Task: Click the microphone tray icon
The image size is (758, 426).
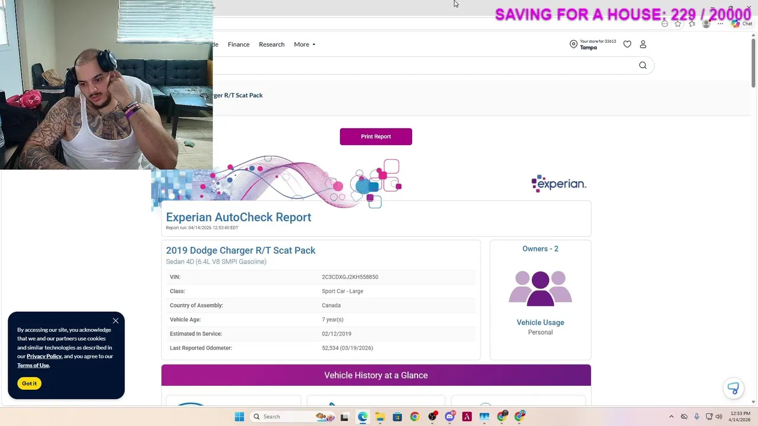Action: tap(696, 417)
